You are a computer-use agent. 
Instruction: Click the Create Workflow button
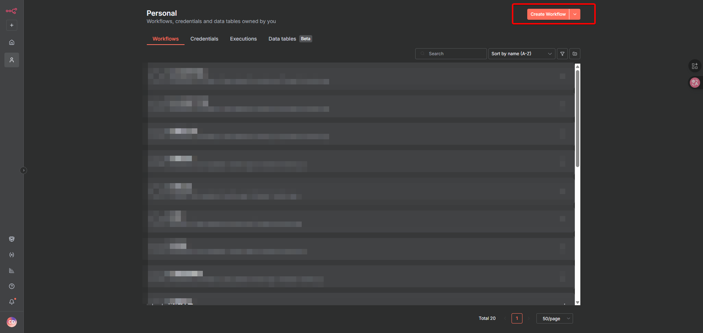point(548,14)
